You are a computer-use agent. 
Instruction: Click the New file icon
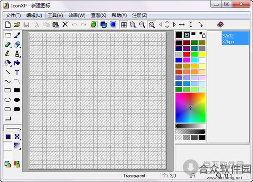(x=8, y=25)
